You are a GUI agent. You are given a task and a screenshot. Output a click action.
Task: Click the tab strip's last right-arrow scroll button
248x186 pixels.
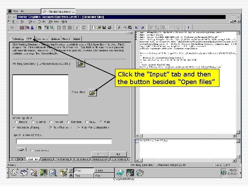(x=23, y=159)
